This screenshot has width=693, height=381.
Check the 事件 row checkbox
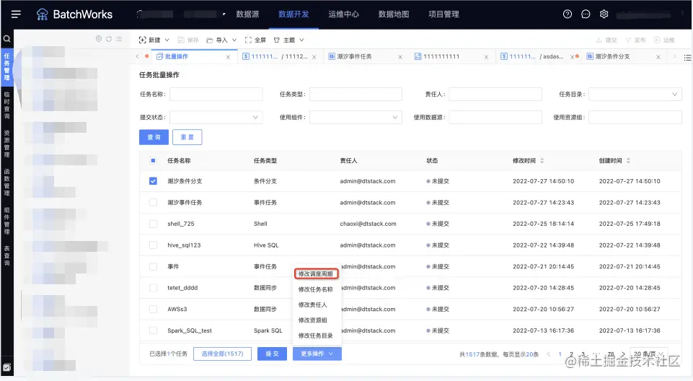(153, 266)
